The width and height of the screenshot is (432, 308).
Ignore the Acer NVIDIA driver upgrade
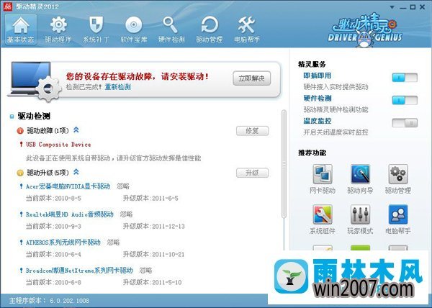pyautogui.click(x=123, y=186)
